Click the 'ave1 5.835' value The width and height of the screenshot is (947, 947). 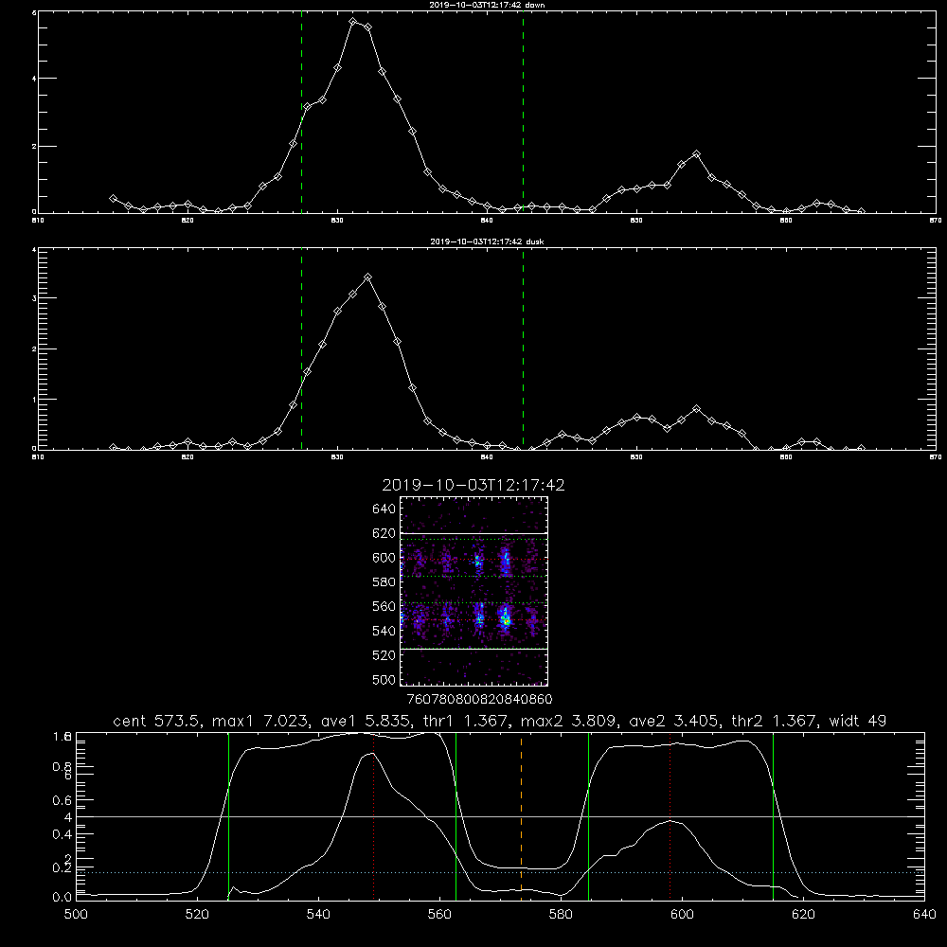pyautogui.click(x=366, y=721)
